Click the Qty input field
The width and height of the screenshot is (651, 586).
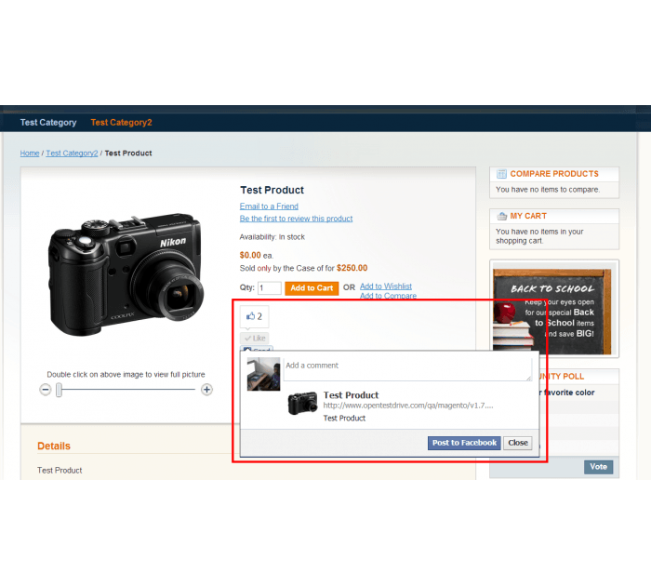pyautogui.click(x=270, y=287)
